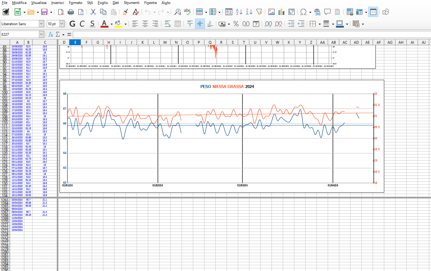Toggle center vertically alignment button
Image resolution: width=431 pixels, height=271 pixels.
click(200, 24)
